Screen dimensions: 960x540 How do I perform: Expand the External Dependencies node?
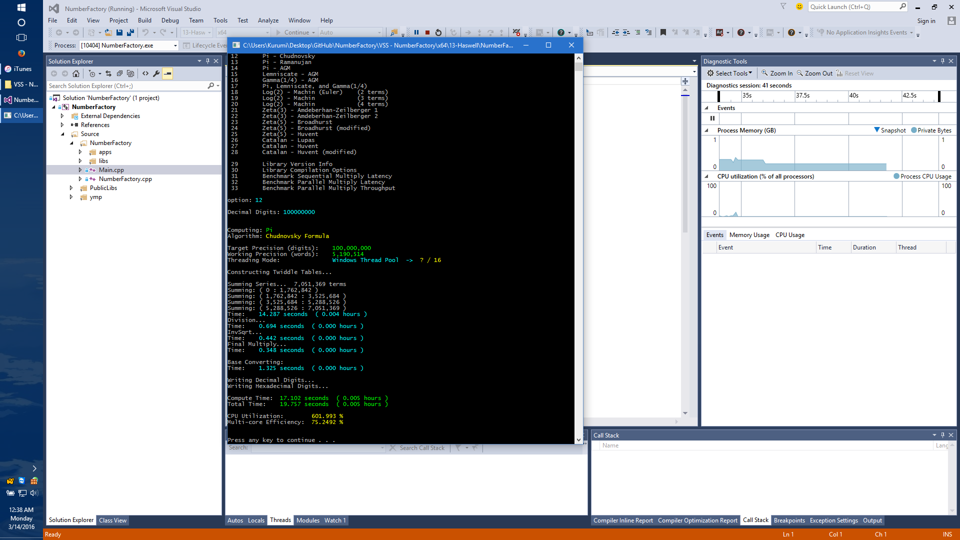[x=62, y=116]
